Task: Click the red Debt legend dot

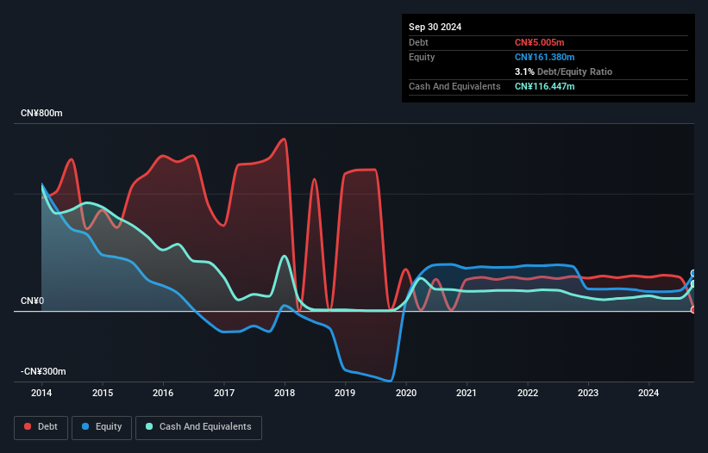Action: [28, 426]
